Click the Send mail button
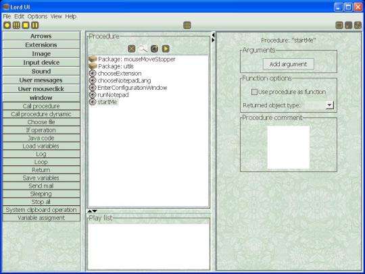Image resolution: width=365 pixels, height=274 pixels. (x=41, y=186)
